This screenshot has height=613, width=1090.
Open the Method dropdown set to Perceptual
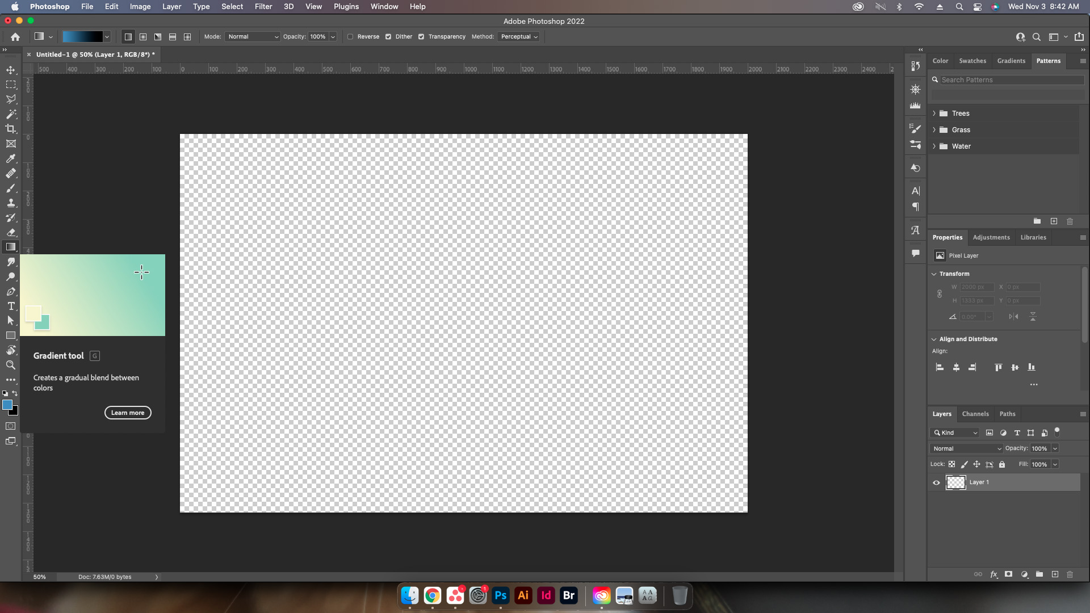point(519,37)
